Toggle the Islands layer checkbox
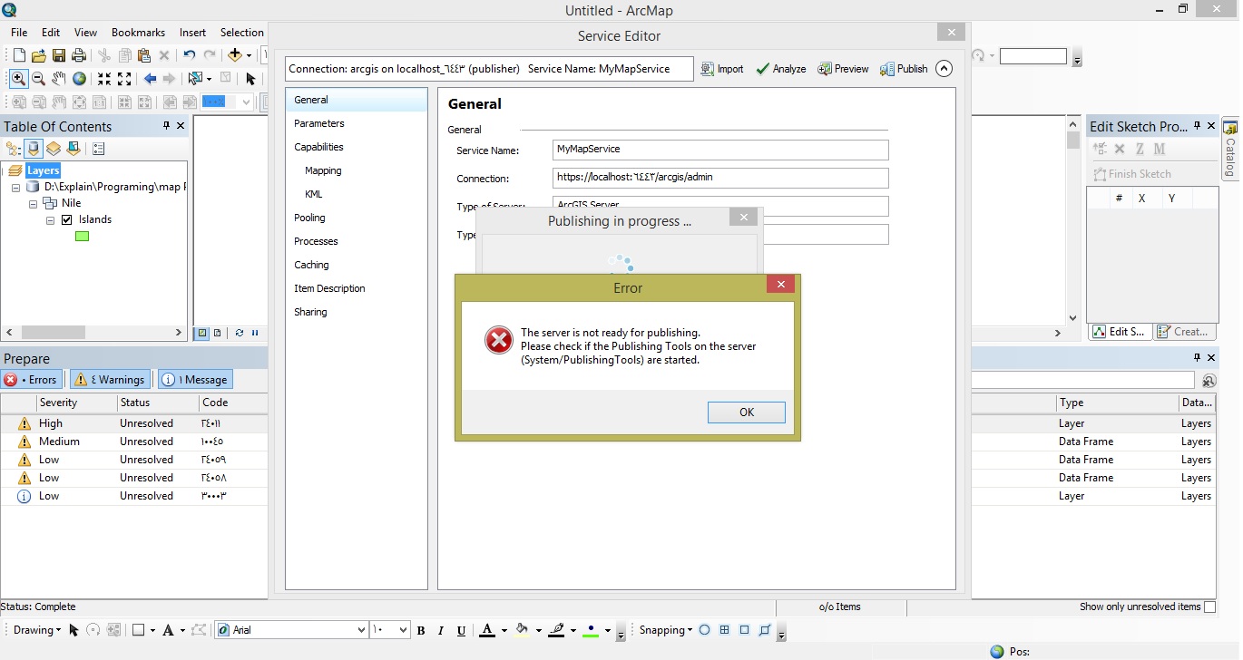 click(66, 219)
